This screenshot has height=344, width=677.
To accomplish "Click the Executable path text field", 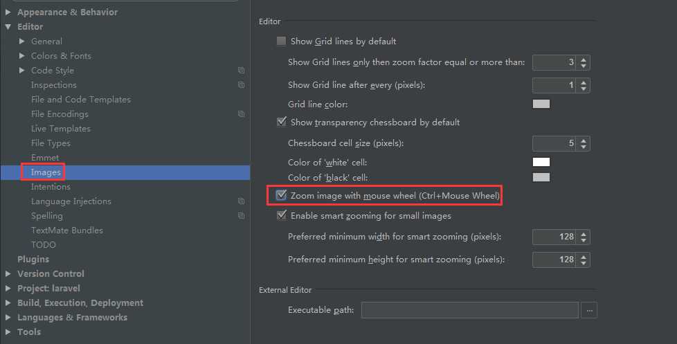I will (x=469, y=310).
